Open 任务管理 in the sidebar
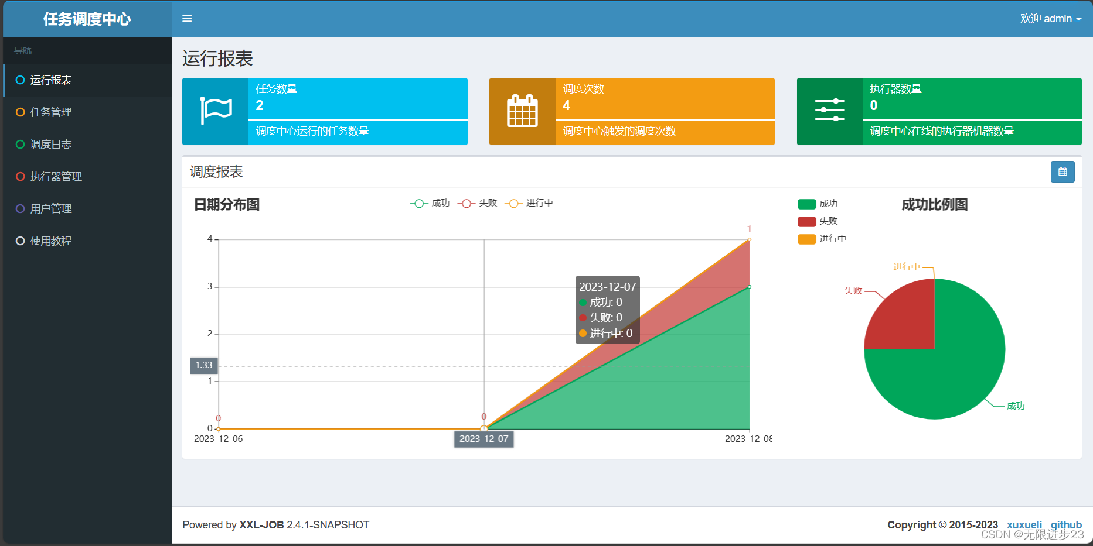The height and width of the screenshot is (546, 1093). 87,112
